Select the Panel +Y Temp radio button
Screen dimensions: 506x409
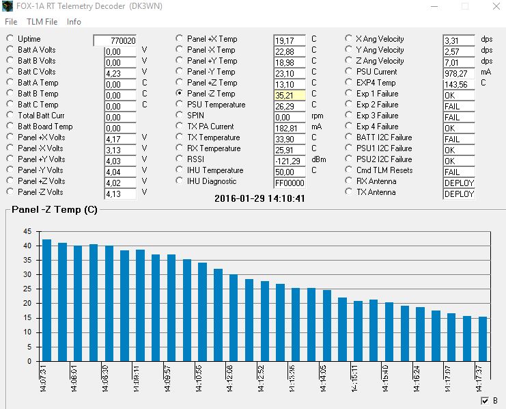pyautogui.click(x=179, y=60)
